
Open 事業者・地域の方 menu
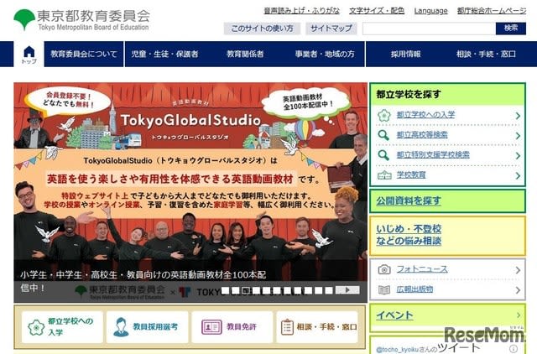325,54
